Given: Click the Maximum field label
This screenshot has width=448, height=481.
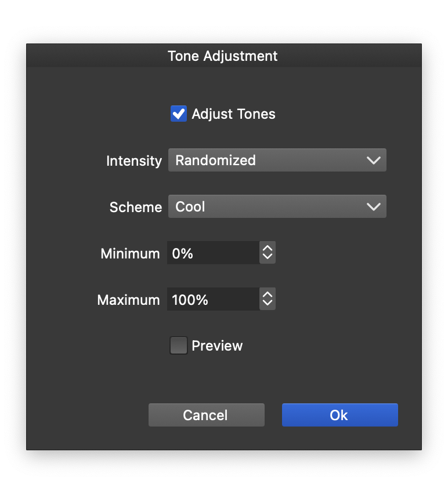Looking at the screenshot, I should [x=128, y=300].
